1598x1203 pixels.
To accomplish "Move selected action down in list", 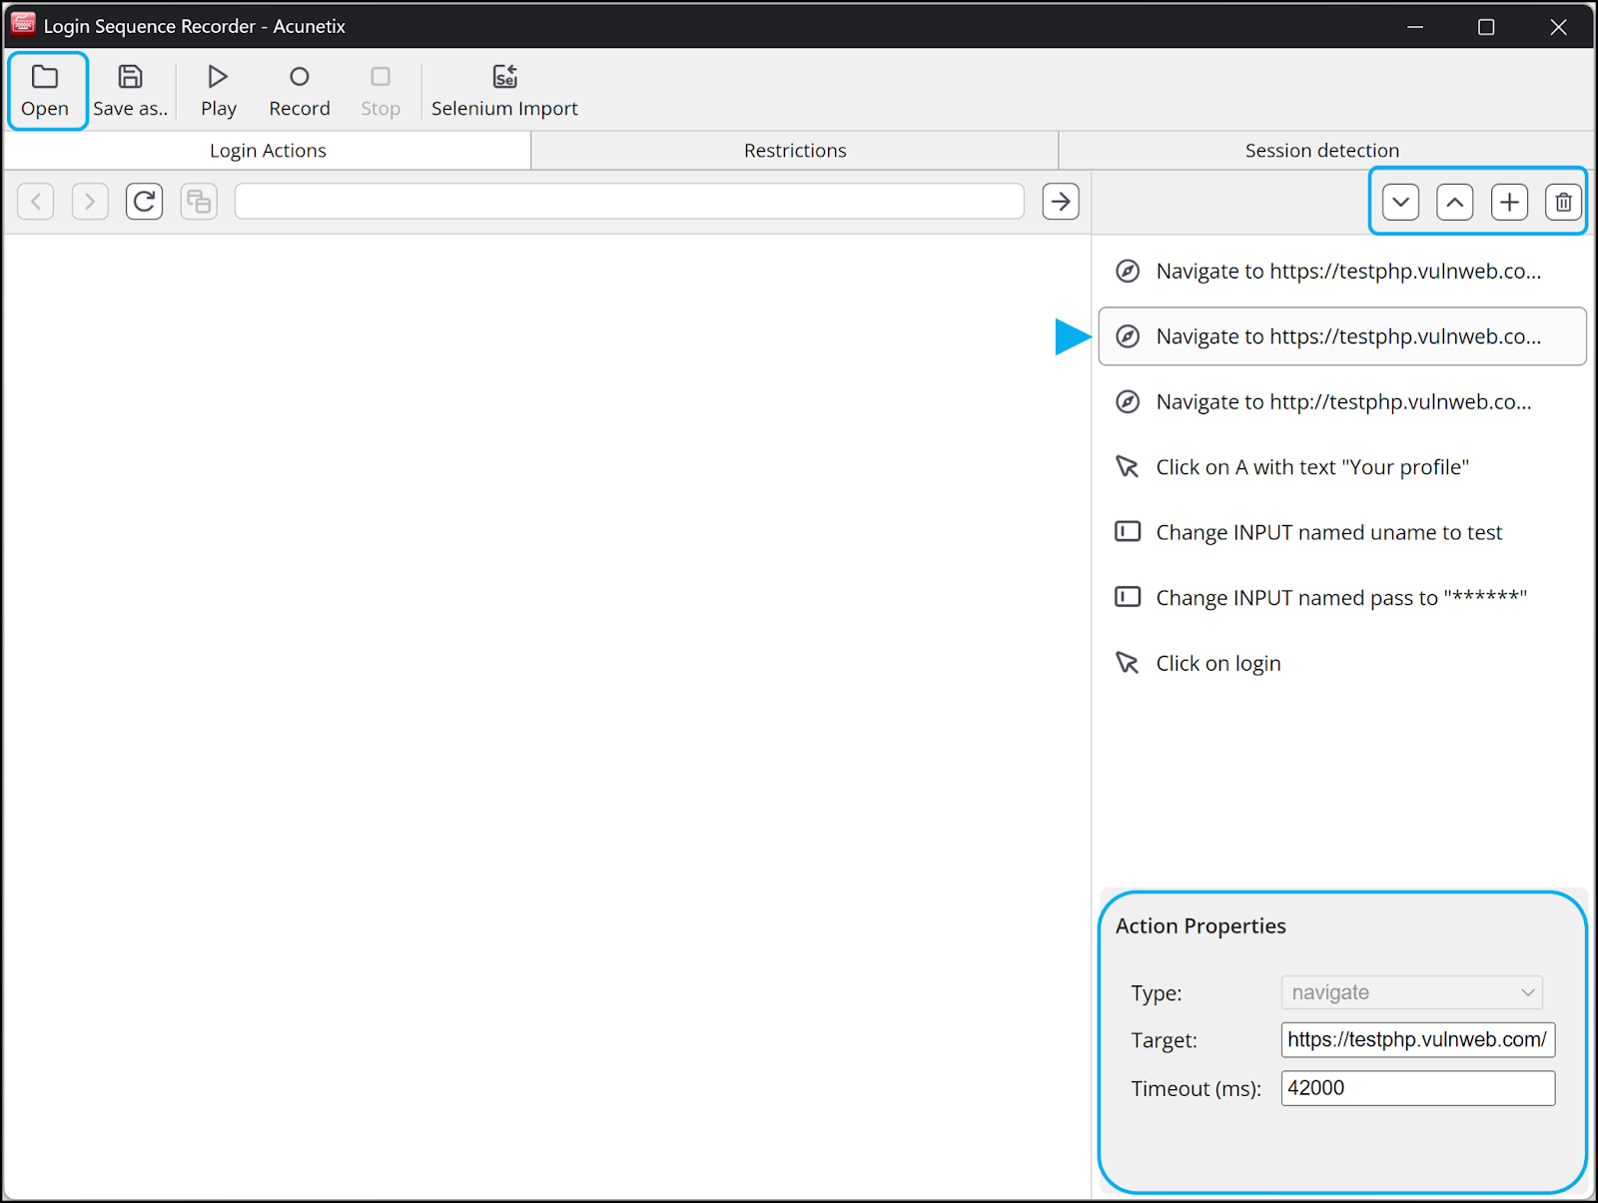I will pos(1401,203).
